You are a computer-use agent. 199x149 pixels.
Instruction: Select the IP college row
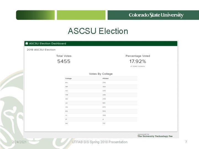pos(101,119)
